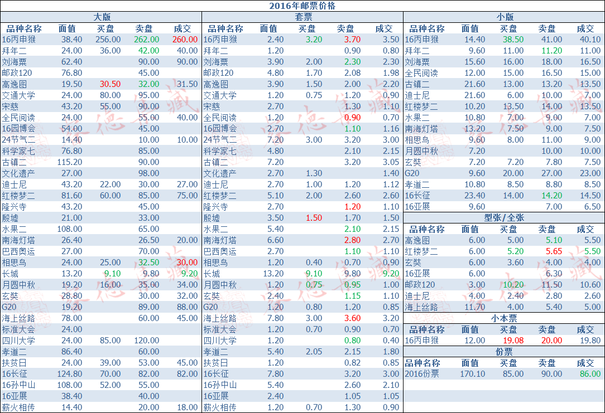Click green 10.20 in 邮政120 型张 row

click(513, 285)
